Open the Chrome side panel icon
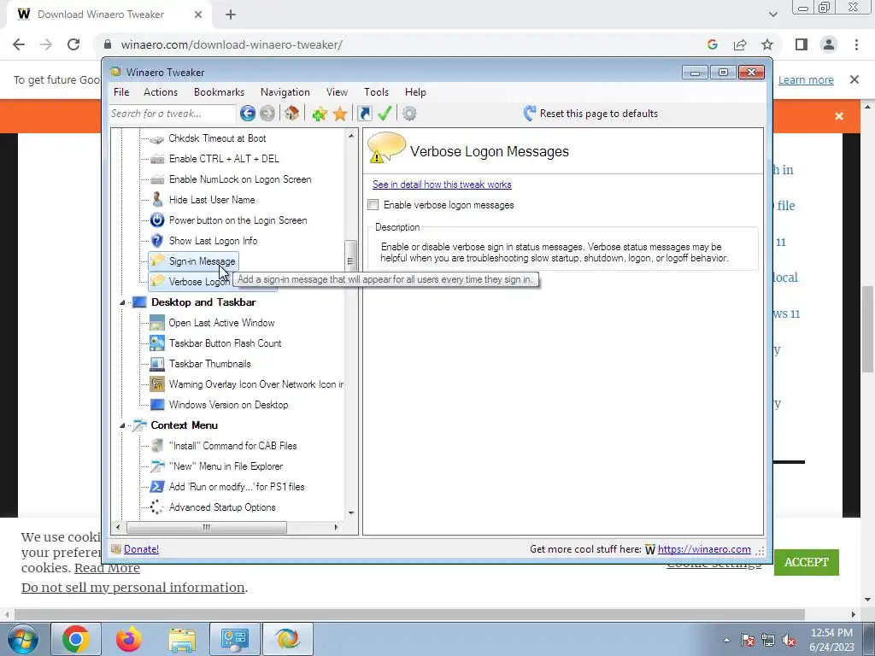The height and width of the screenshot is (656, 875). pos(802,44)
